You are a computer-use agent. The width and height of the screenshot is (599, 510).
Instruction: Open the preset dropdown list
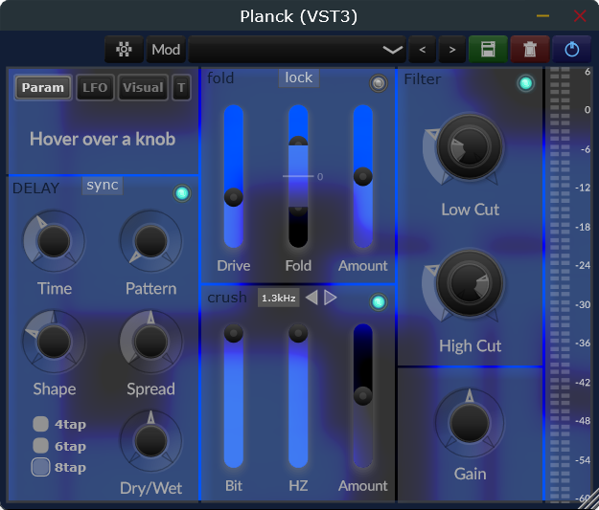pos(297,49)
